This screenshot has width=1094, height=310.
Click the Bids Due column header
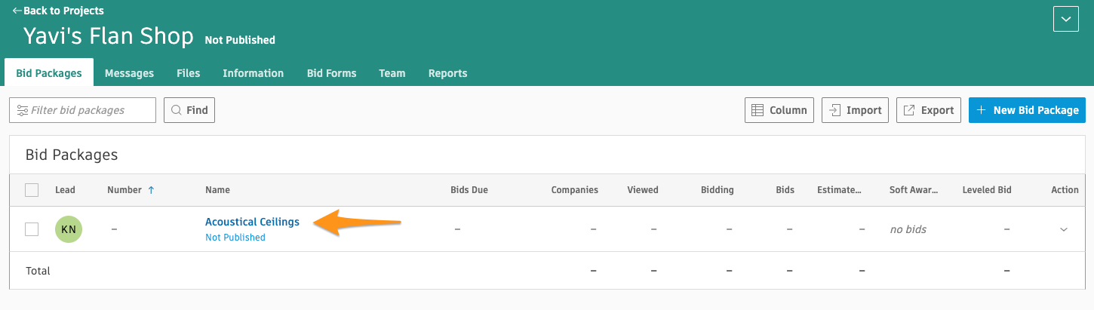(x=469, y=190)
